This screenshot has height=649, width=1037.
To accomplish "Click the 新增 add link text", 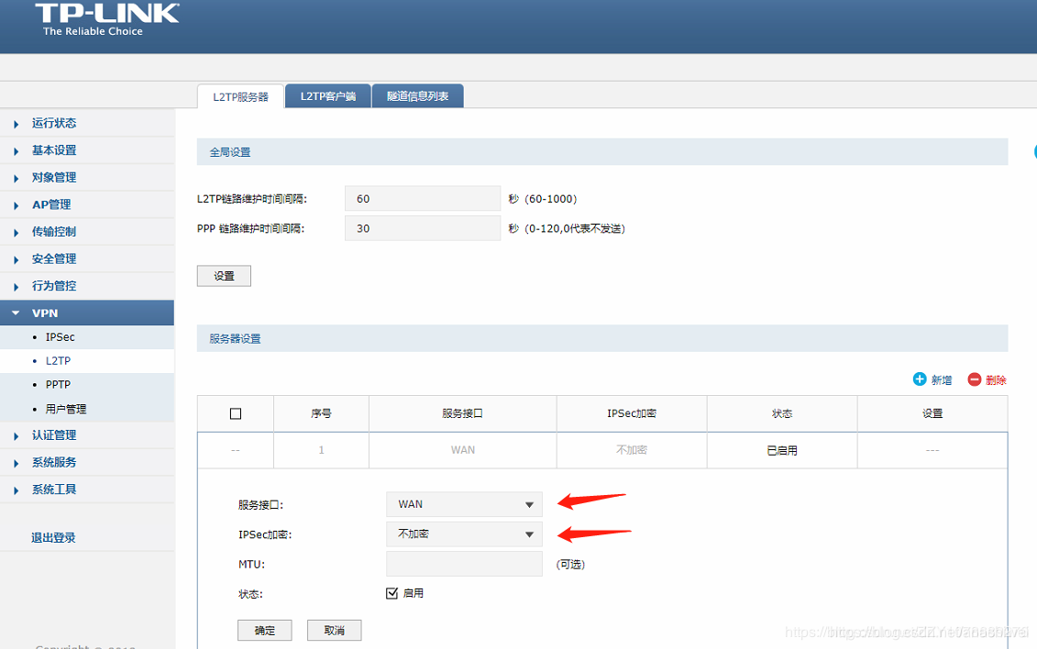I will point(941,380).
